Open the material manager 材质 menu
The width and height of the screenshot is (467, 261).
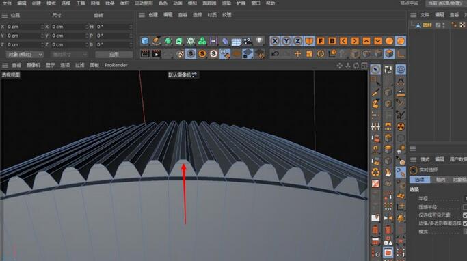click(x=212, y=15)
